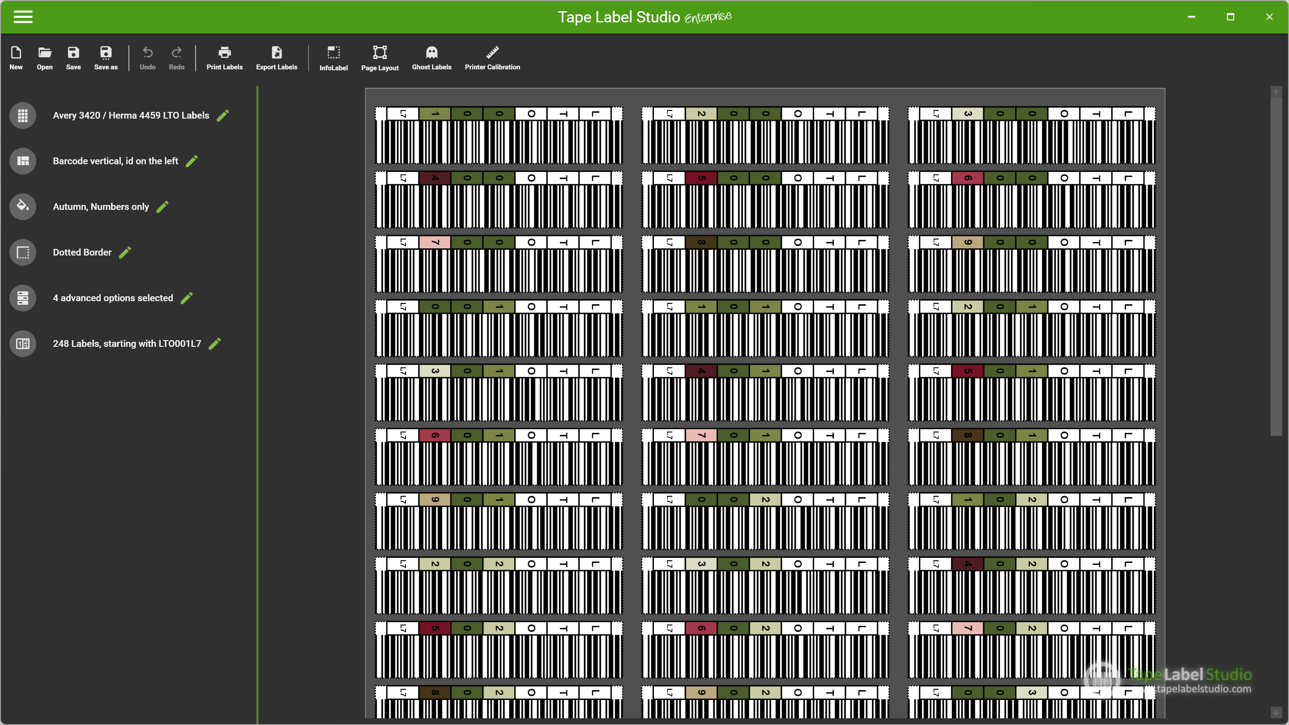The image size is (1289, 725).
Task: Click the preview vertical scrollbar thumb
Action: [1276, 266]
